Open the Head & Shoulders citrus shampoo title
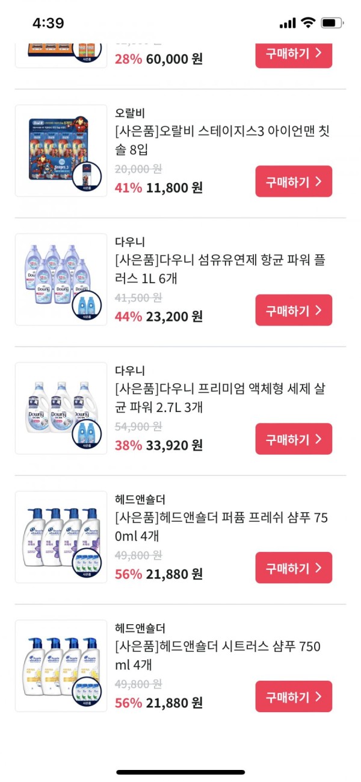Image resolution: width=361 pixels, height=782 pixels. (218, 656)
